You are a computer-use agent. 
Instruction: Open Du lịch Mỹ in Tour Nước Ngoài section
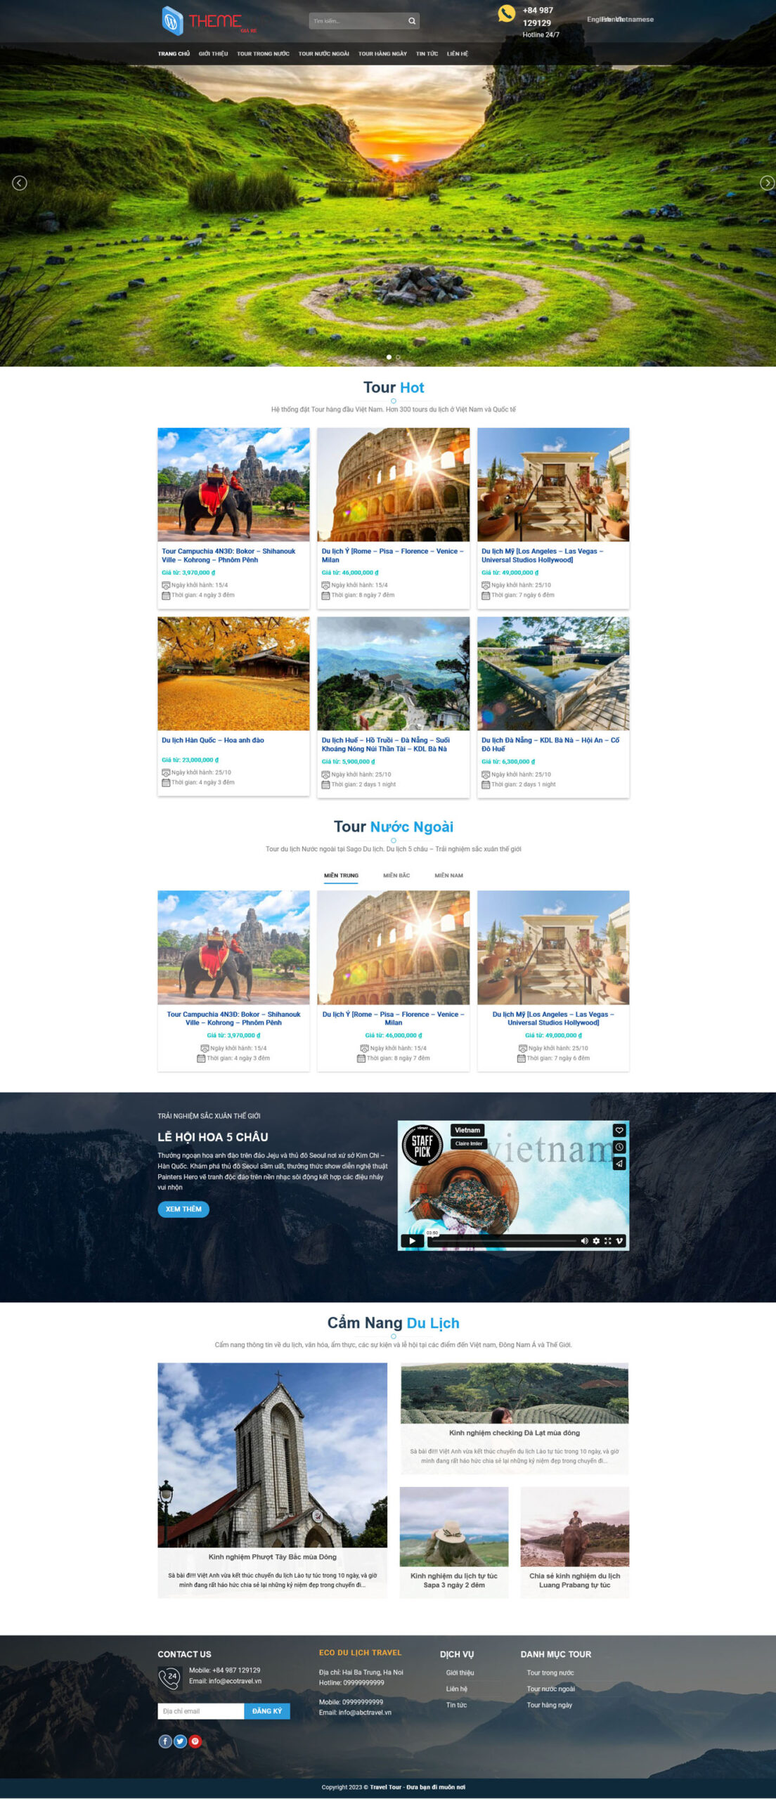pyautogui.click(x=553, y=1018)
